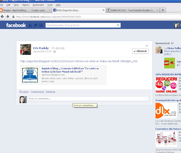Close the RANDOM.ORG tab
This screenshot has width=181, height=153.
(157, 10)
